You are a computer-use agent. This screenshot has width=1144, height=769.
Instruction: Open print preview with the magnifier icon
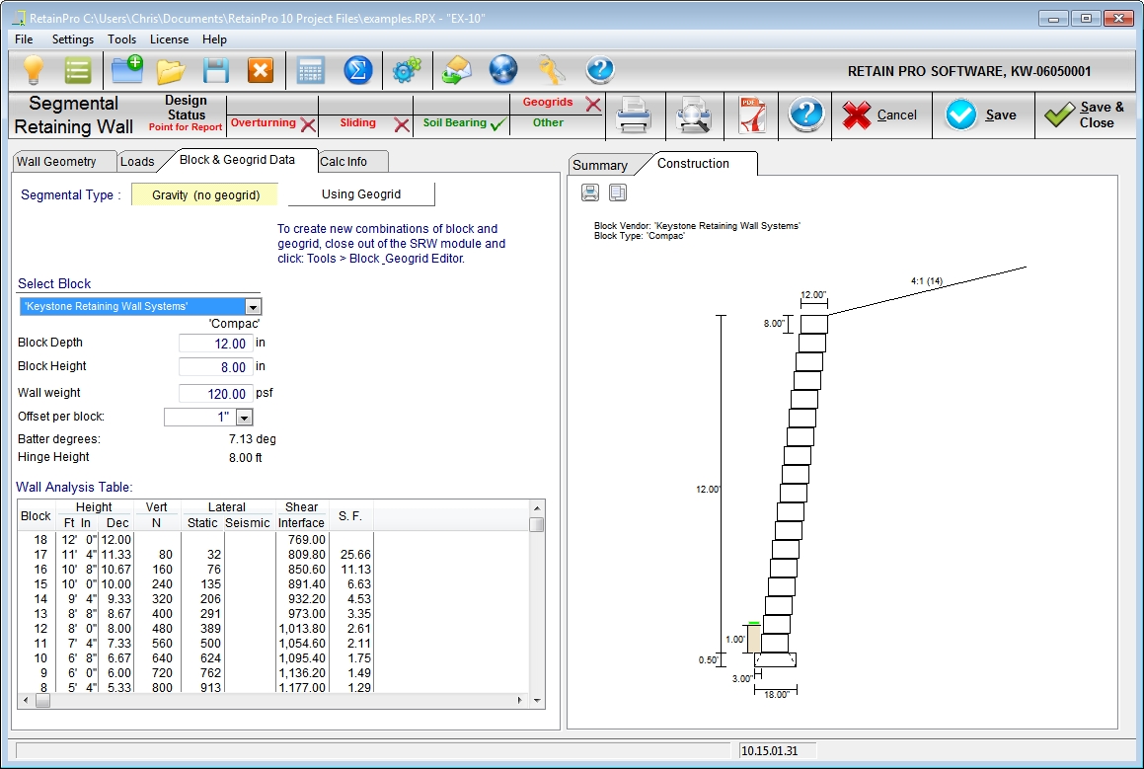693,115
